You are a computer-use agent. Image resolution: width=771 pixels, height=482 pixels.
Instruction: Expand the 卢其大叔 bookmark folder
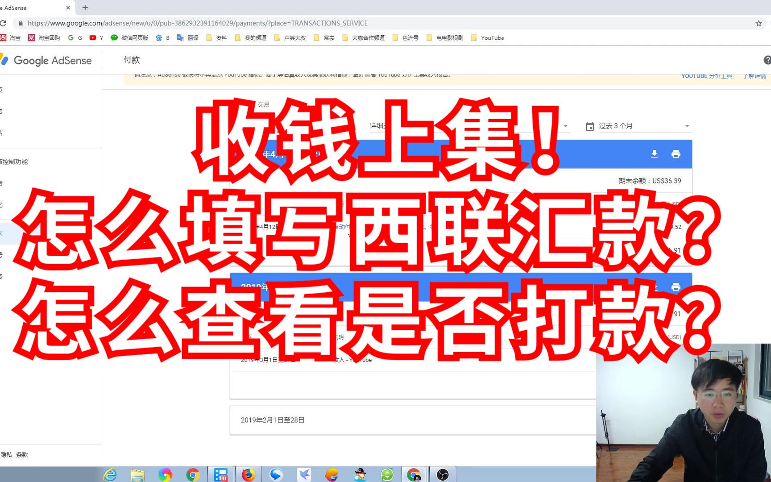tap(290, 38)
